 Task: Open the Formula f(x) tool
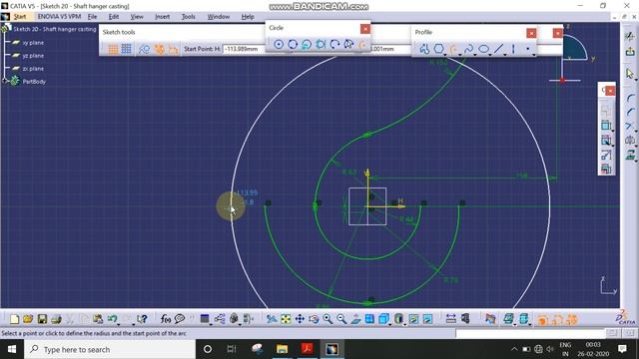[166, 319]
